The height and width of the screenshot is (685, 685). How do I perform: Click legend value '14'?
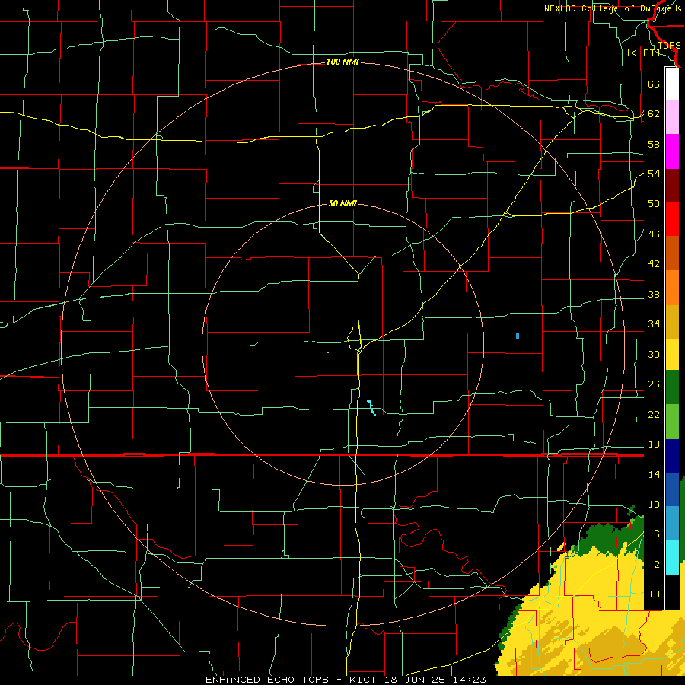[654, 474]
